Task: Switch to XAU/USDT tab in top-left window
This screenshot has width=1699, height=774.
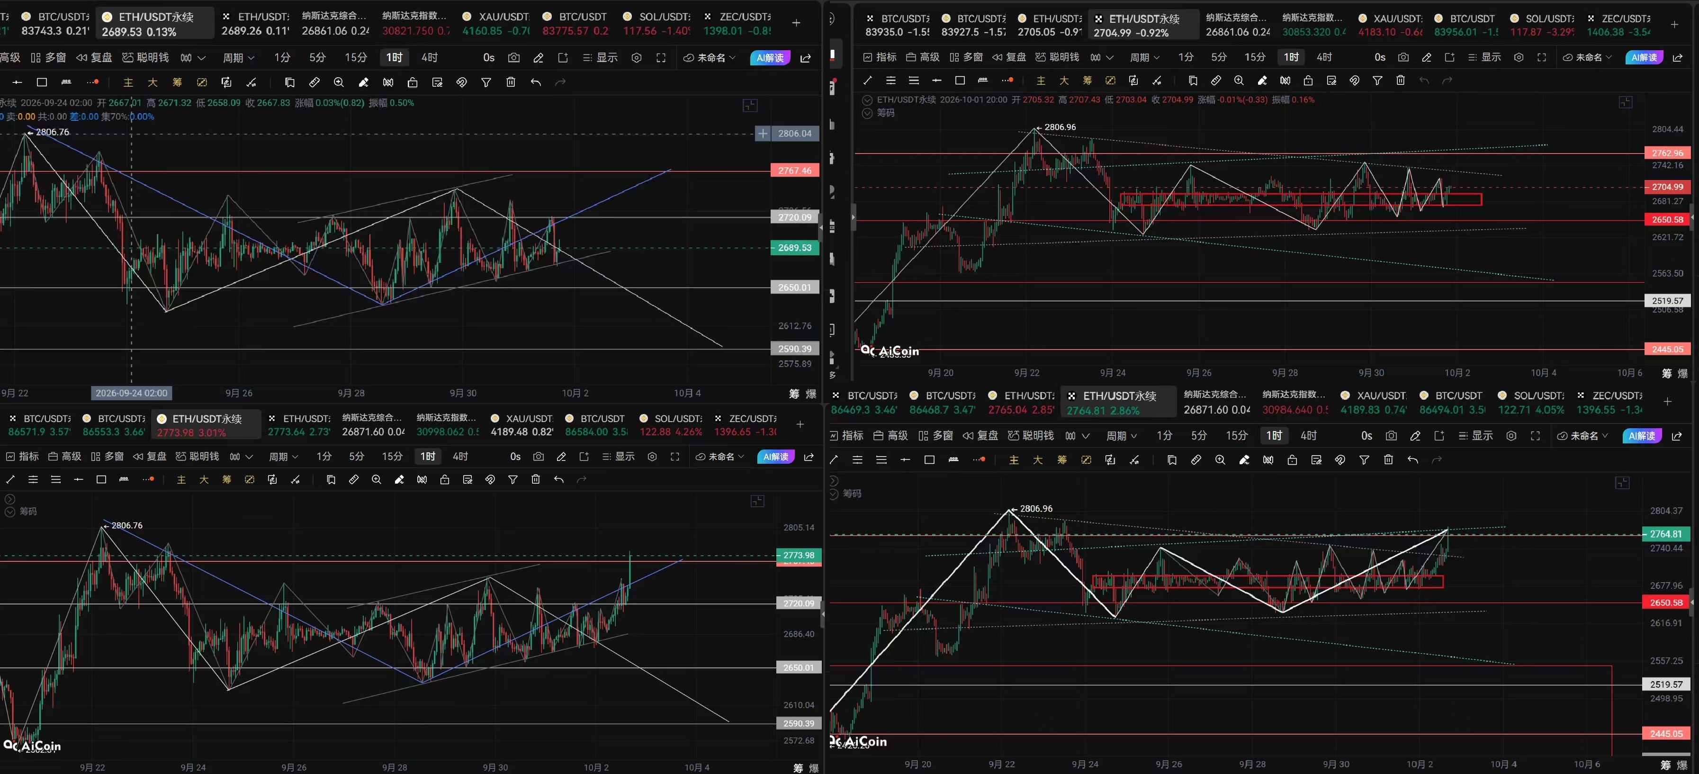Action: pos(496,24)
